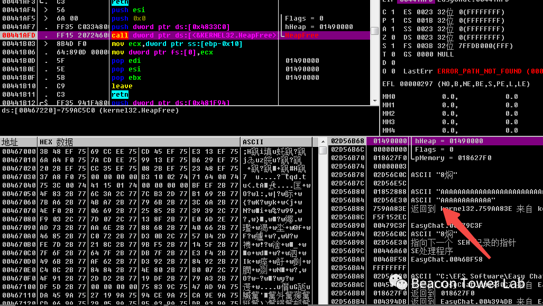Click the disassembly scrollbar thumb
Screen dimensions: 543x306
click(x=375, y=31)
